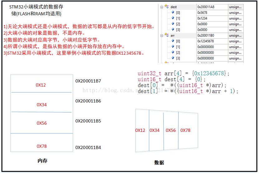Click the 内存 label under the memory box
Image resolution: width=259 pixels, height=174 pixels.
(42, 161)
